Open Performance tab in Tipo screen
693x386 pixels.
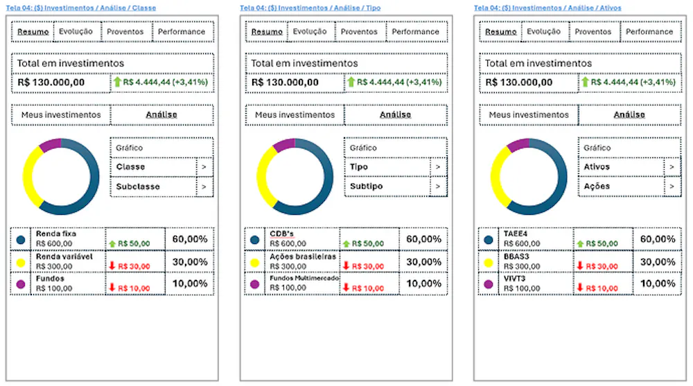[x=415, y=32]
